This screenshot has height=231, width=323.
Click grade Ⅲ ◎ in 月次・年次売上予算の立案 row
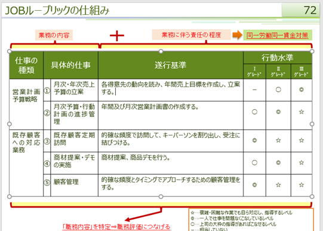pos(302,90)
